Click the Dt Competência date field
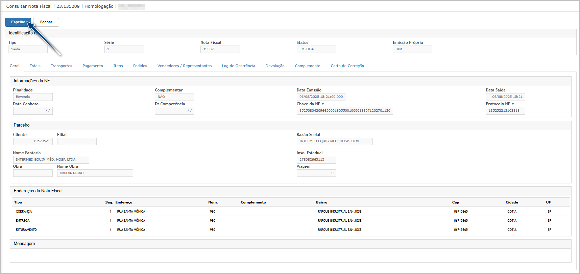 pos(174,111)
